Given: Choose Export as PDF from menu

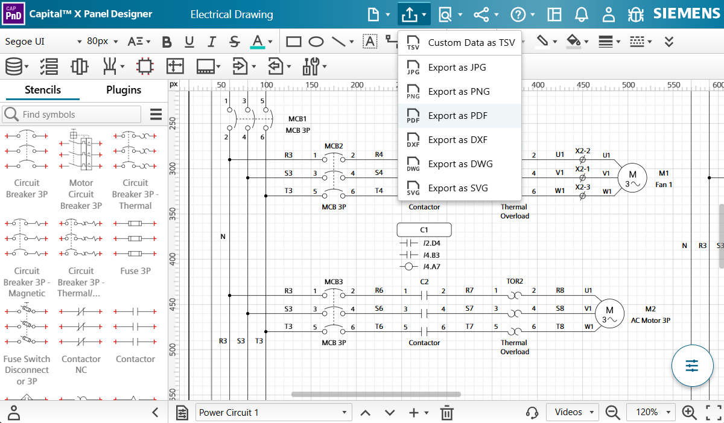Looking at the screenshot, I should pyautogui.click(x=457, y=116).
